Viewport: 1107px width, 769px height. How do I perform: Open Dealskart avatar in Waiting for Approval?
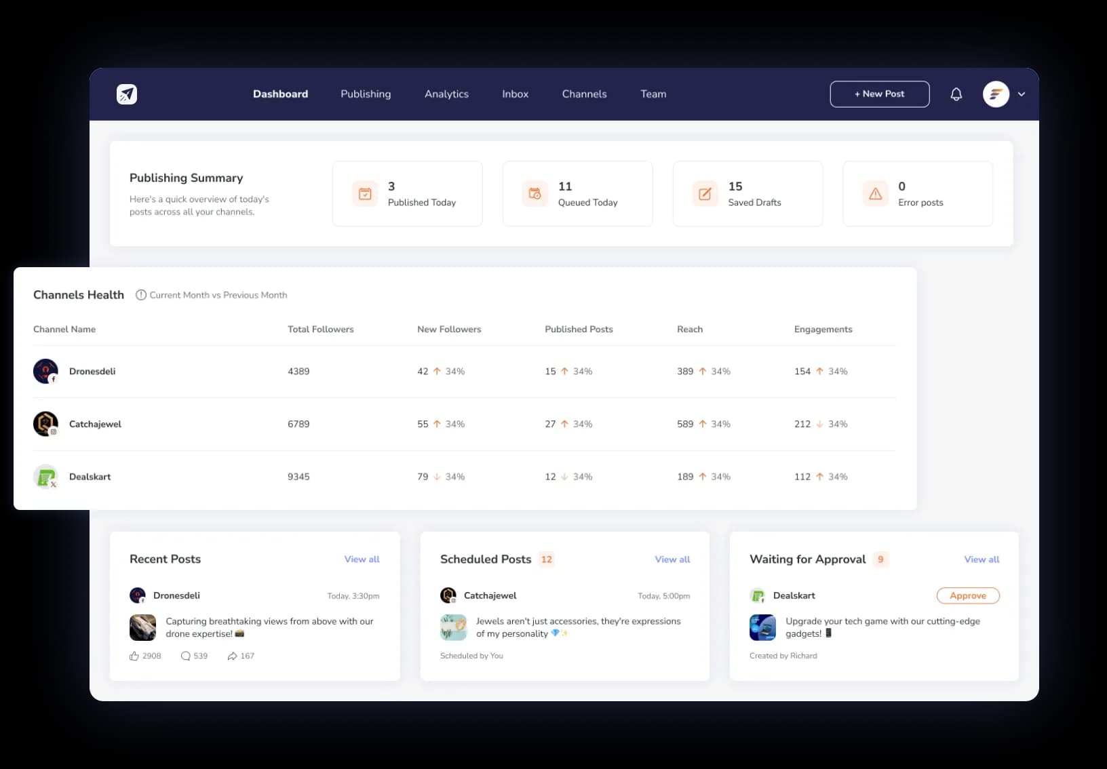pos(758,595)
